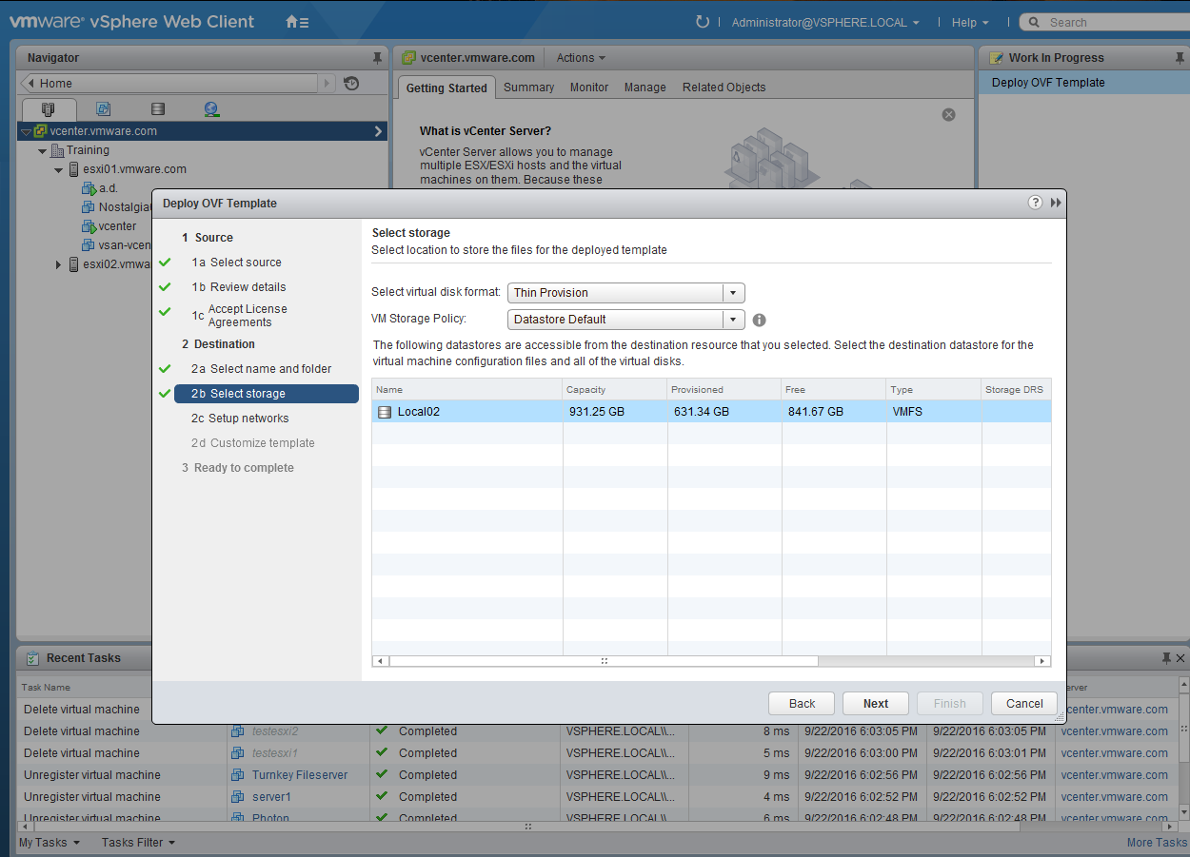Open the My Tasks dropdown
The height and width of the screenshot is (857, 1190).
(50, 843)
